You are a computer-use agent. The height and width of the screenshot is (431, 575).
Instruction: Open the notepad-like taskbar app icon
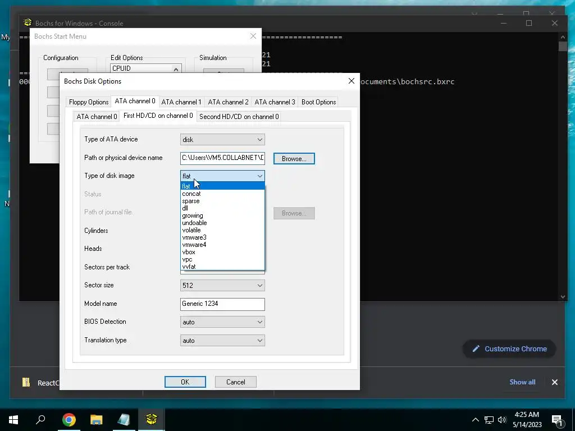(124, 419)
